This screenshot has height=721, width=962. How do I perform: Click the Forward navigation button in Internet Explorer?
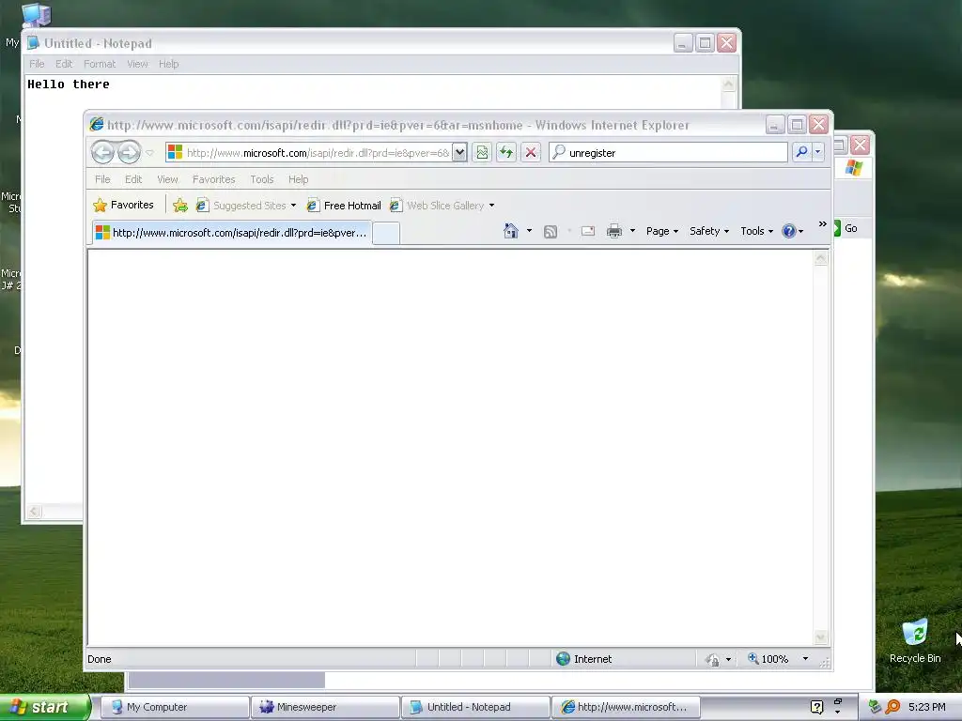tap(129, 152)
